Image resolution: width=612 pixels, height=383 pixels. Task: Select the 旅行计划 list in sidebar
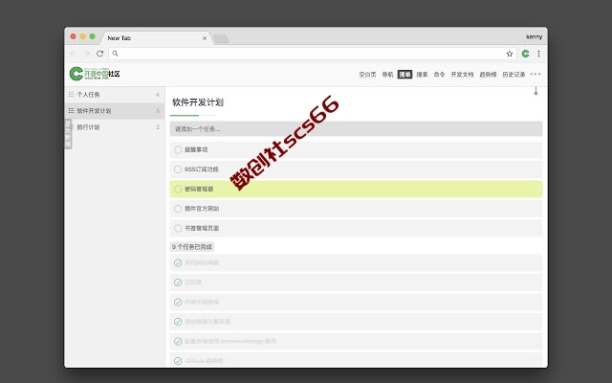(115, 127)
